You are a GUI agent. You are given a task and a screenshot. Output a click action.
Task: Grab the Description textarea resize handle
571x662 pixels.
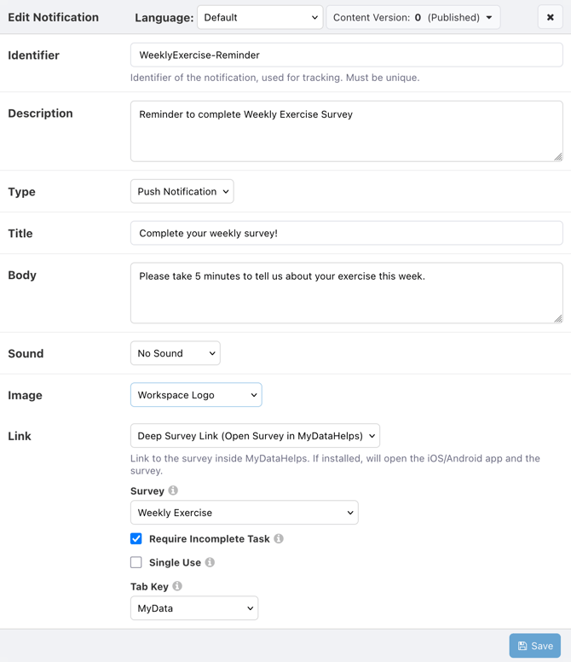click(x=558, y=157)
